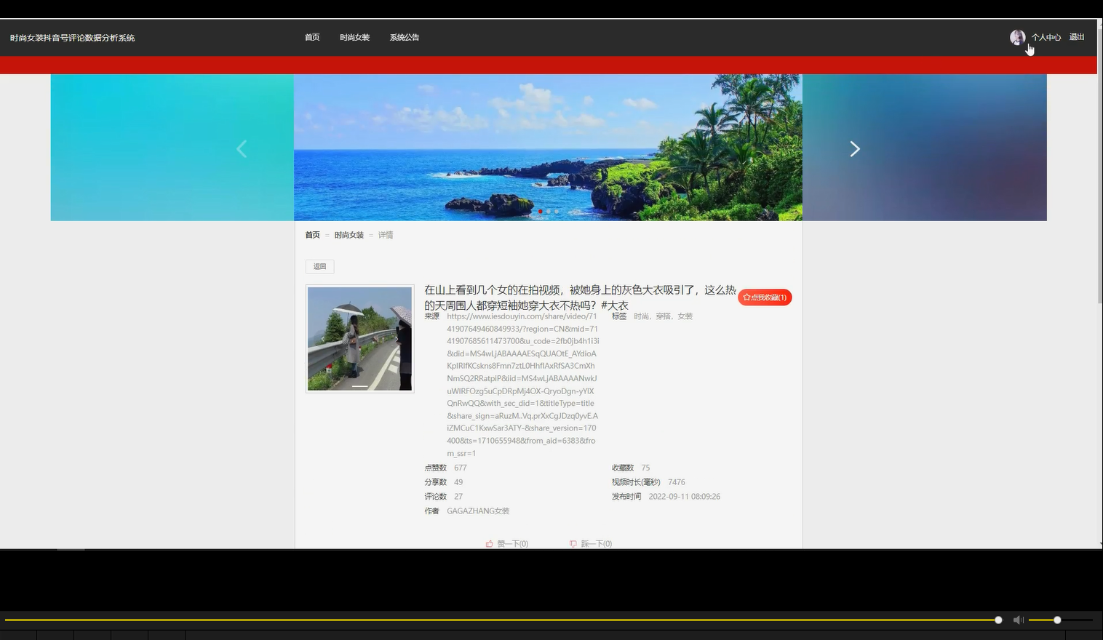
Task: Click the 评论数 value 27
Action: 458,497
